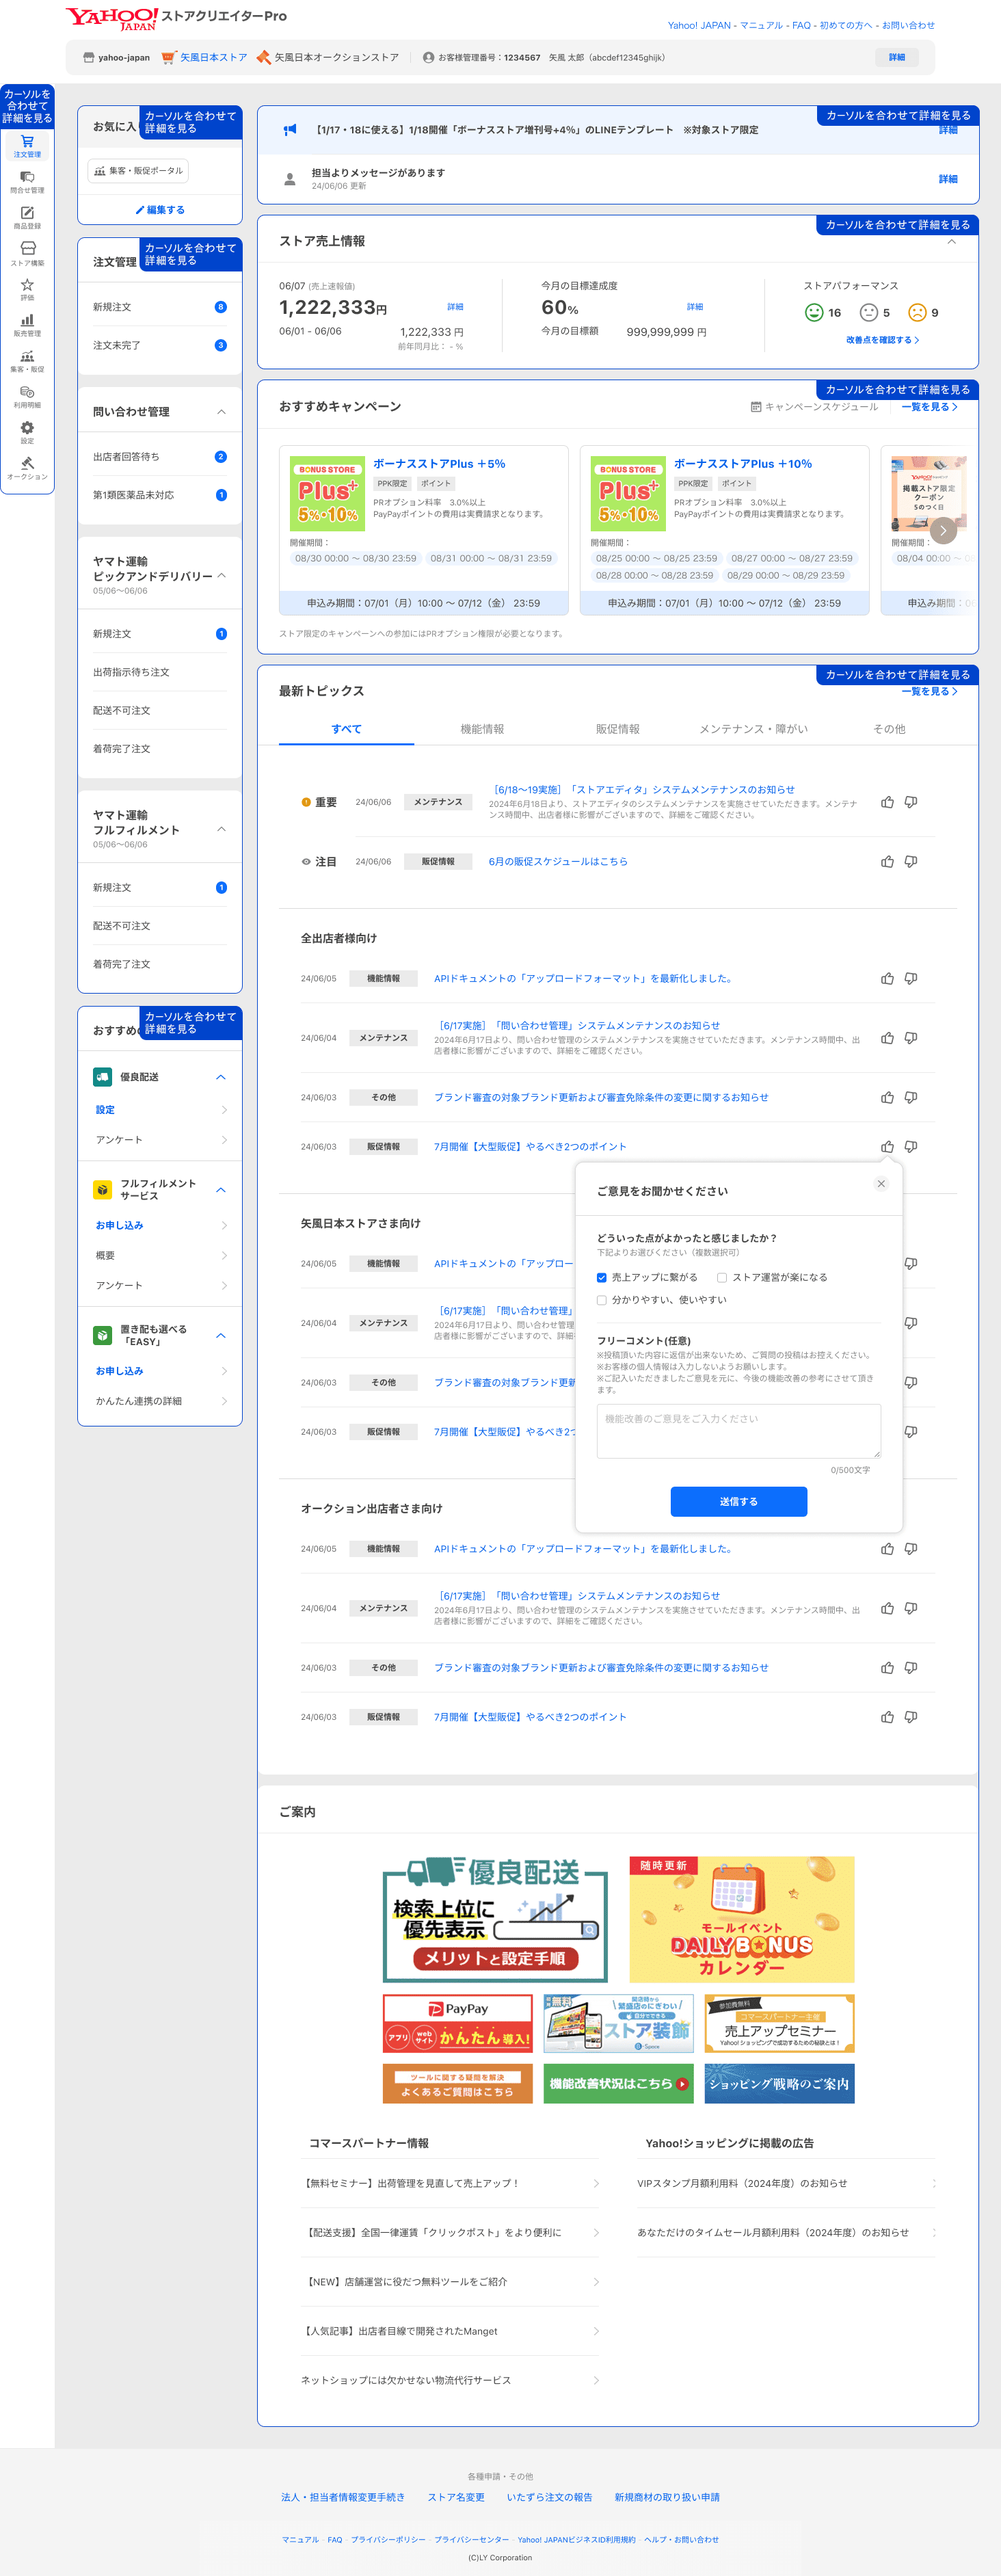Viewport: 1001px width, 2576px height.
Task: Click 詳細 button in account bar
Action: point(897,57)
